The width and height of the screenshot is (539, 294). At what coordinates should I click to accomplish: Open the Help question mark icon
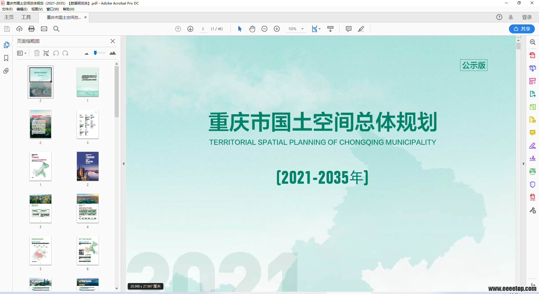click(499, 17)
